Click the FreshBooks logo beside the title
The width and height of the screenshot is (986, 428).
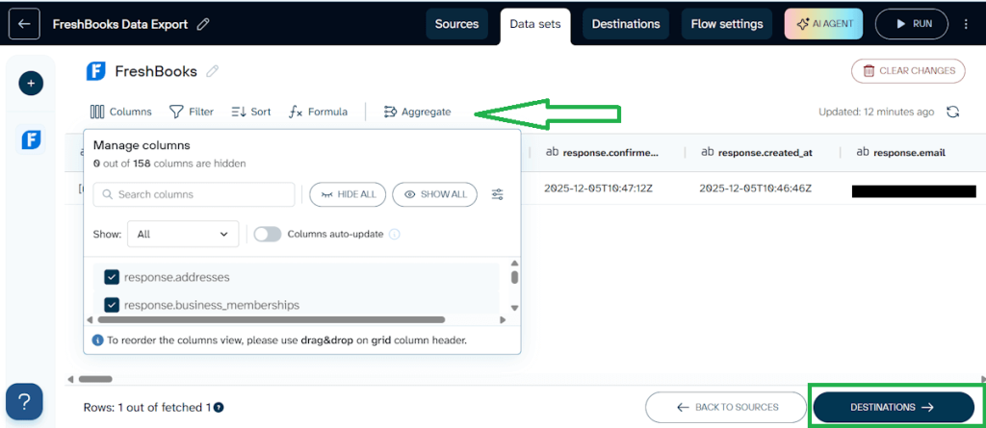[96, 71]
